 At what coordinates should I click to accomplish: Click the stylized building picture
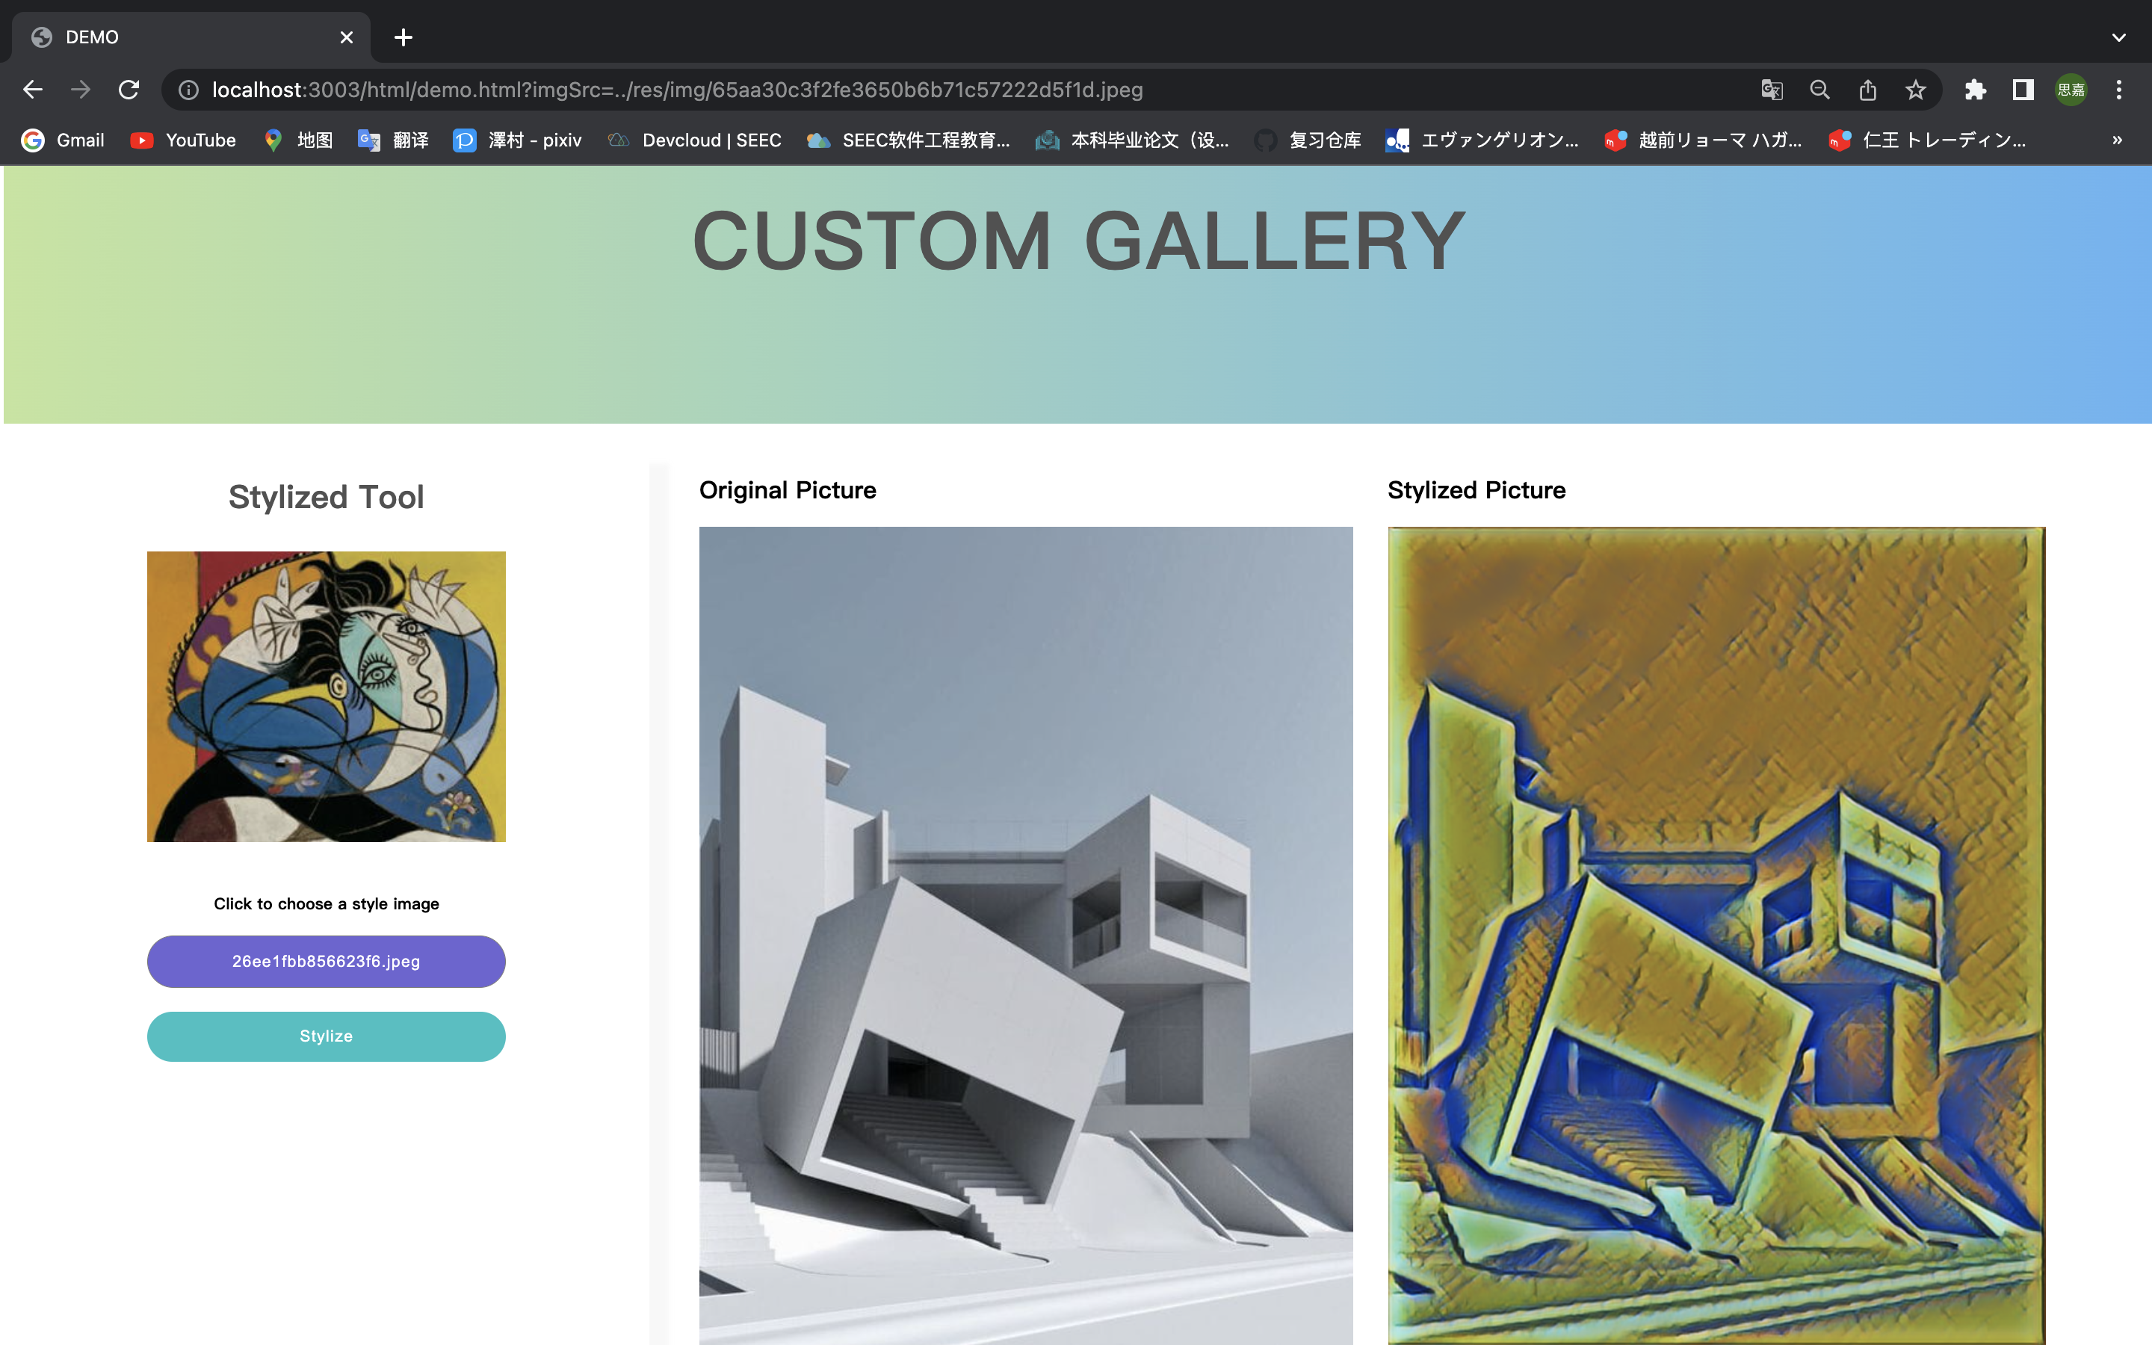click(1716, 935)
